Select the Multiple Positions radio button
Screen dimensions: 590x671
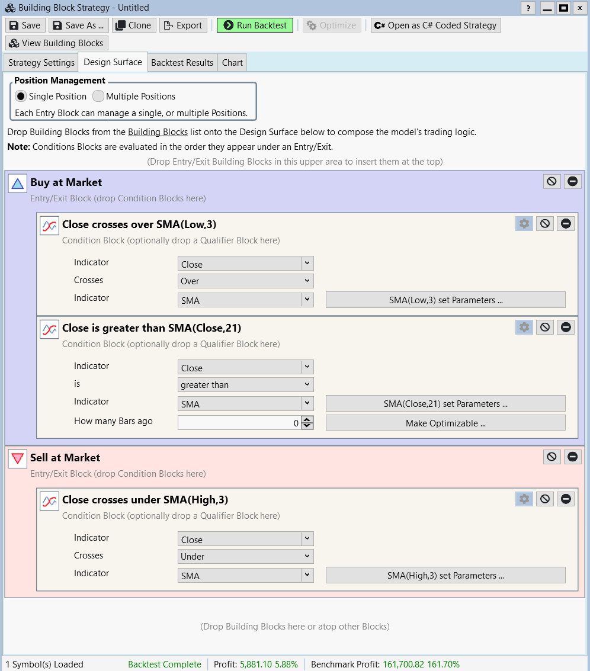[x=98, y=96]
